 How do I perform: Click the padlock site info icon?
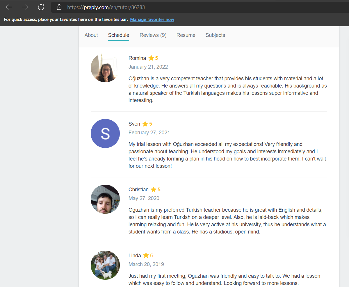pyautogui.click(x=59, y=7)
